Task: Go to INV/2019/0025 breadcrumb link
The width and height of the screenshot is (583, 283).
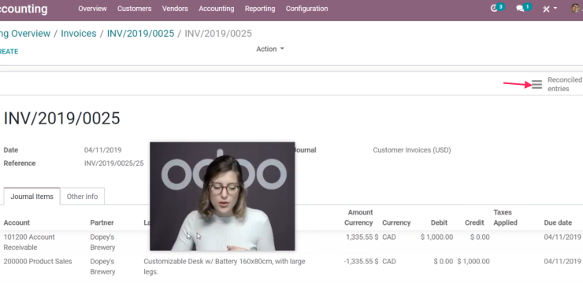Action: (140, 33)
